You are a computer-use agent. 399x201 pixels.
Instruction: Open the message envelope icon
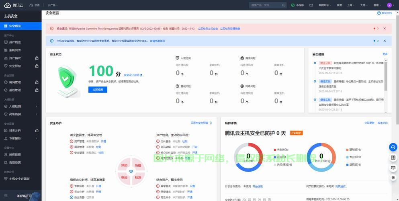(311, 5)
